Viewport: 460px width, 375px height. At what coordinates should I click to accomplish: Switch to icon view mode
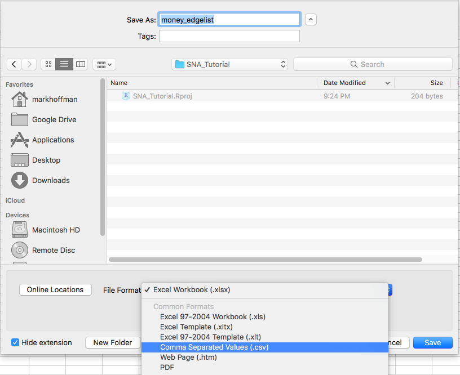[48, 64]
